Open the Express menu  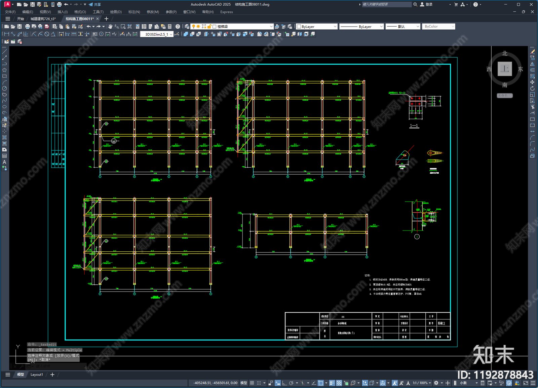[227, 12]
